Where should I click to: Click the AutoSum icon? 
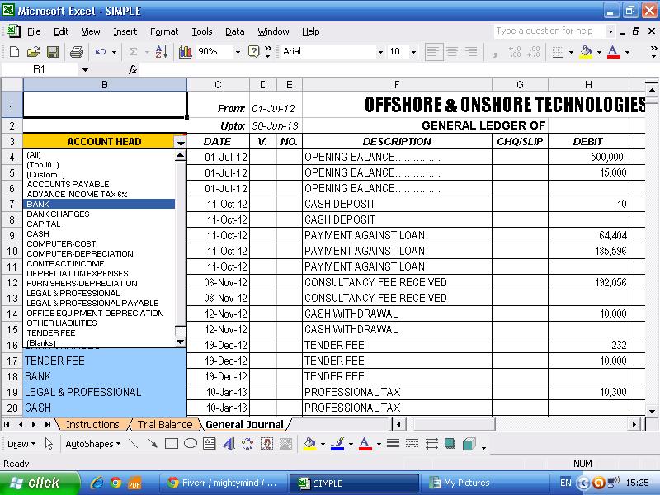click(132, 51)
